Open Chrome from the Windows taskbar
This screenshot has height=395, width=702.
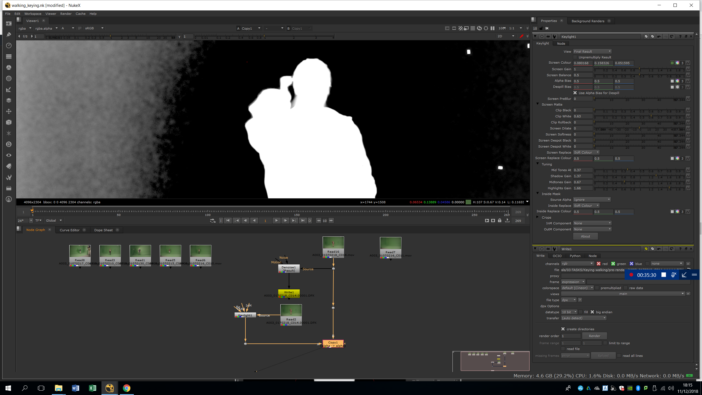tap(126, 388)
